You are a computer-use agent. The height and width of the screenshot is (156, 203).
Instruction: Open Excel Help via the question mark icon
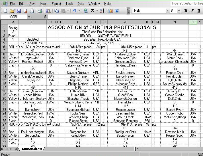[117, 11]
